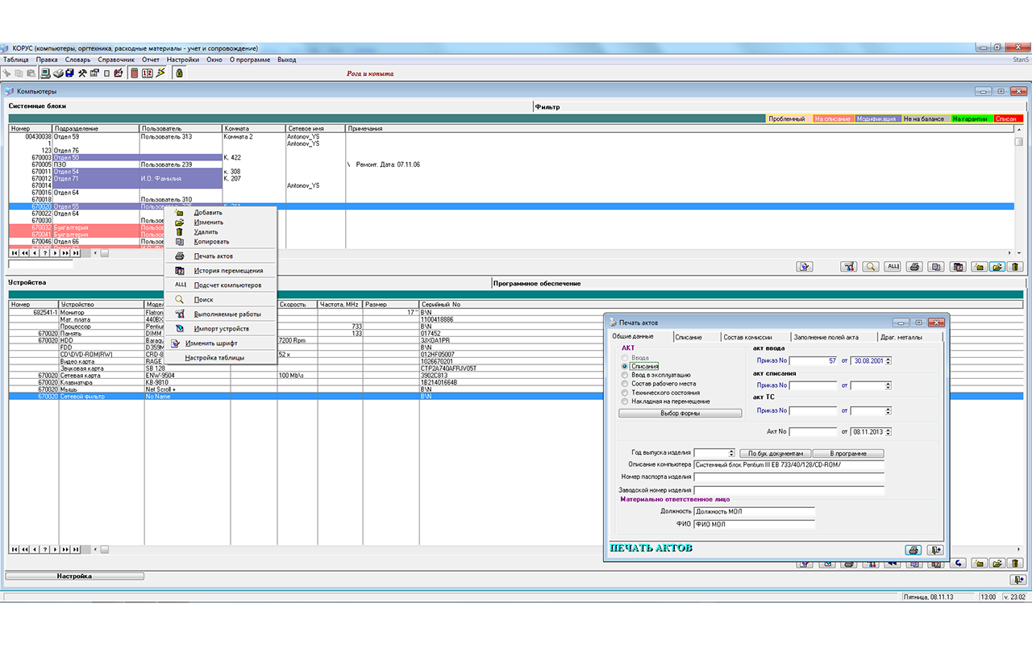Open the Таблица menu
The width and height of the screenshot is (1032, 645).
16,60
